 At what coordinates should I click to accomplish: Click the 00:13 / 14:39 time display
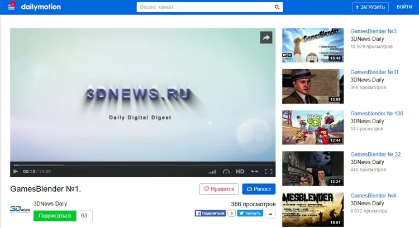tap(37, 172)
